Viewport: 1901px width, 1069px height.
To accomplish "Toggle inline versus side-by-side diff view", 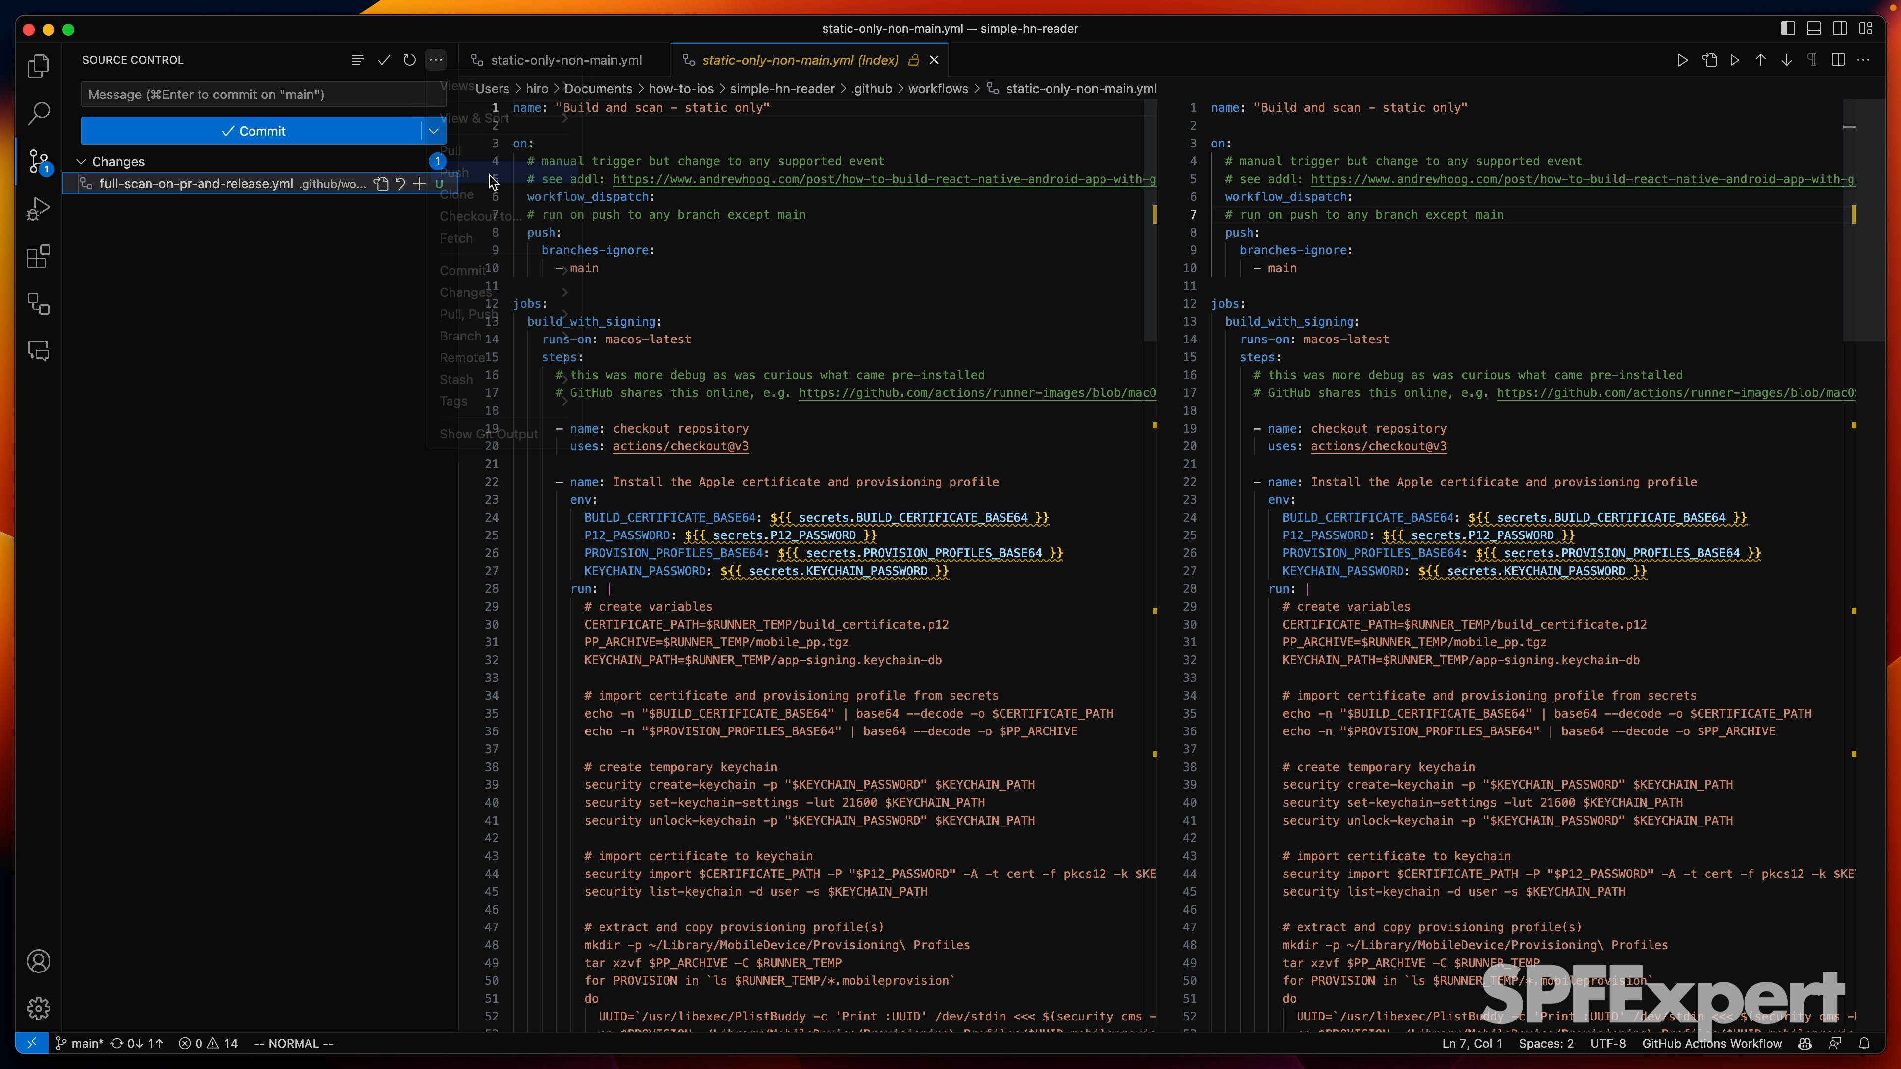I will [1838, 60].
